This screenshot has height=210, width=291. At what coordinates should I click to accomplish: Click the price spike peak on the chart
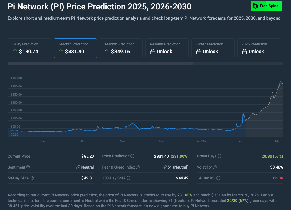pos(243,112)
